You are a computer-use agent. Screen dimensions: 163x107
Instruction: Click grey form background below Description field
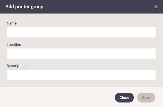pos(81,84)
